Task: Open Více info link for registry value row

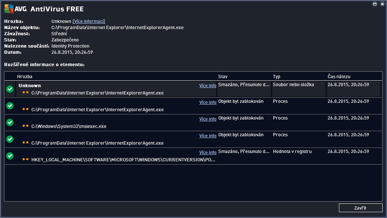Action: pyautogui.click(x=208, y=153)
